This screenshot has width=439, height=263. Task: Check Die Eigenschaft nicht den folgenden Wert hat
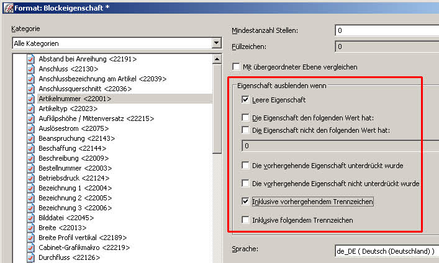(x=245, y=130)
